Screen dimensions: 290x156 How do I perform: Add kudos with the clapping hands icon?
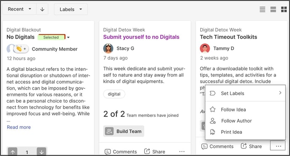(21, 49)
